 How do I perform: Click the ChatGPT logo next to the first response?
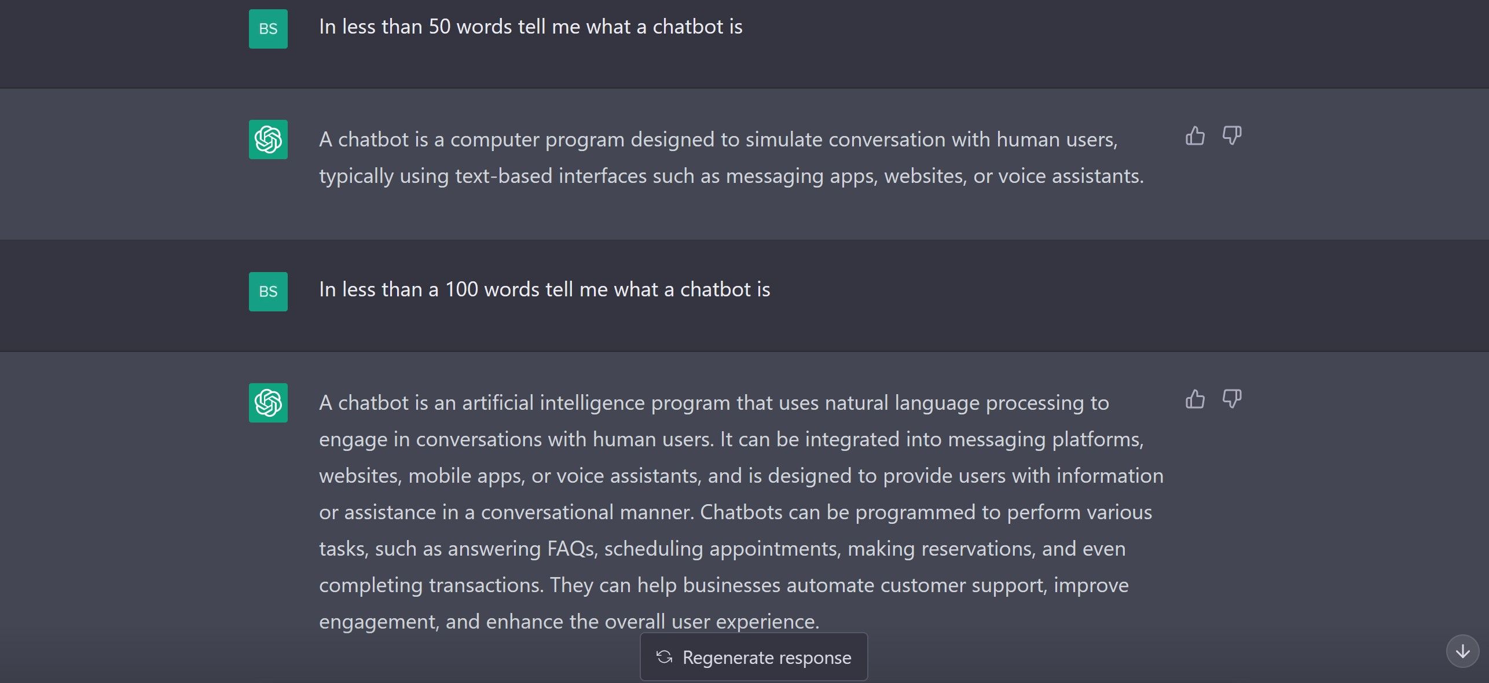[x=268, y=139]
